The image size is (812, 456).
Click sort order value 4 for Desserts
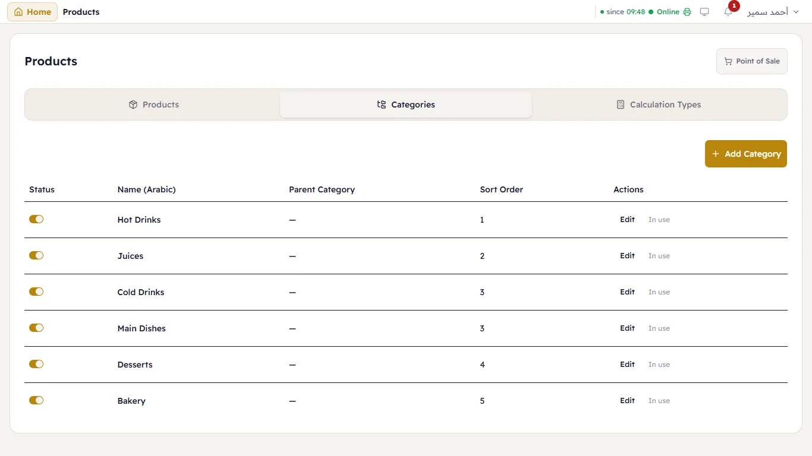tap(482, 365)
